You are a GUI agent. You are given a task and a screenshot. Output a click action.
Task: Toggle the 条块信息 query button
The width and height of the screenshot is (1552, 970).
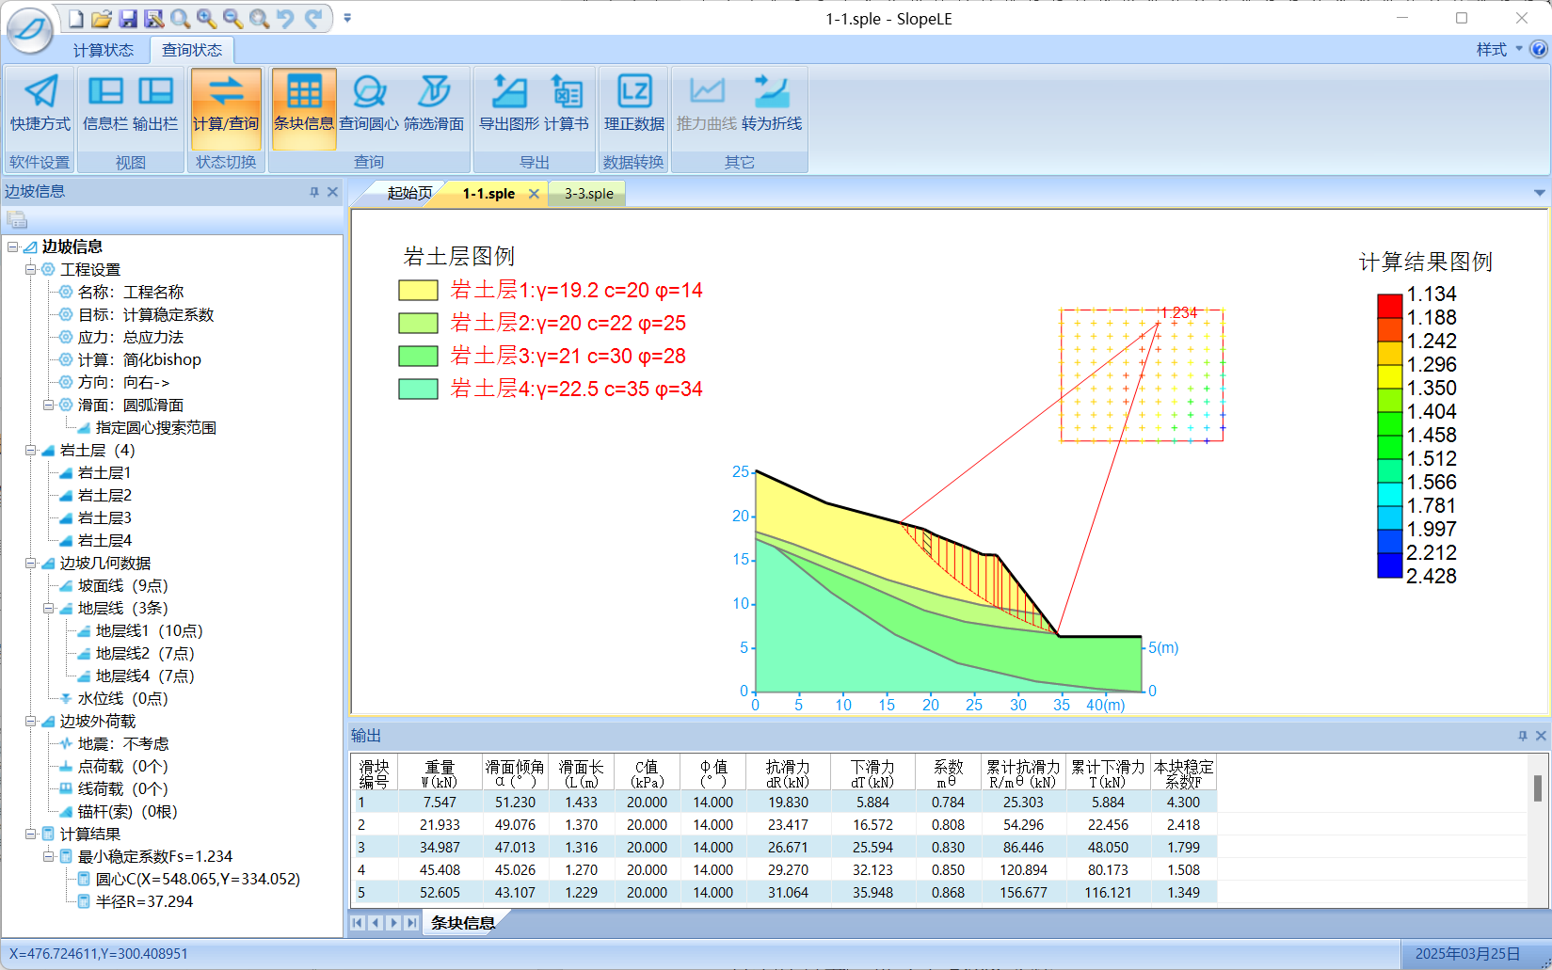304,108
